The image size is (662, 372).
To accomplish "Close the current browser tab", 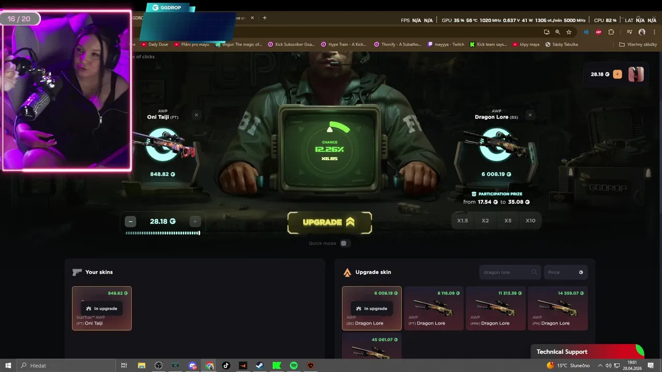I will pos(252,18).
